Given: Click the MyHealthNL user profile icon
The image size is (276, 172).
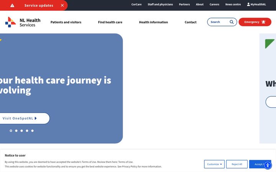Looking at the screenshot, I should point(248,4).
